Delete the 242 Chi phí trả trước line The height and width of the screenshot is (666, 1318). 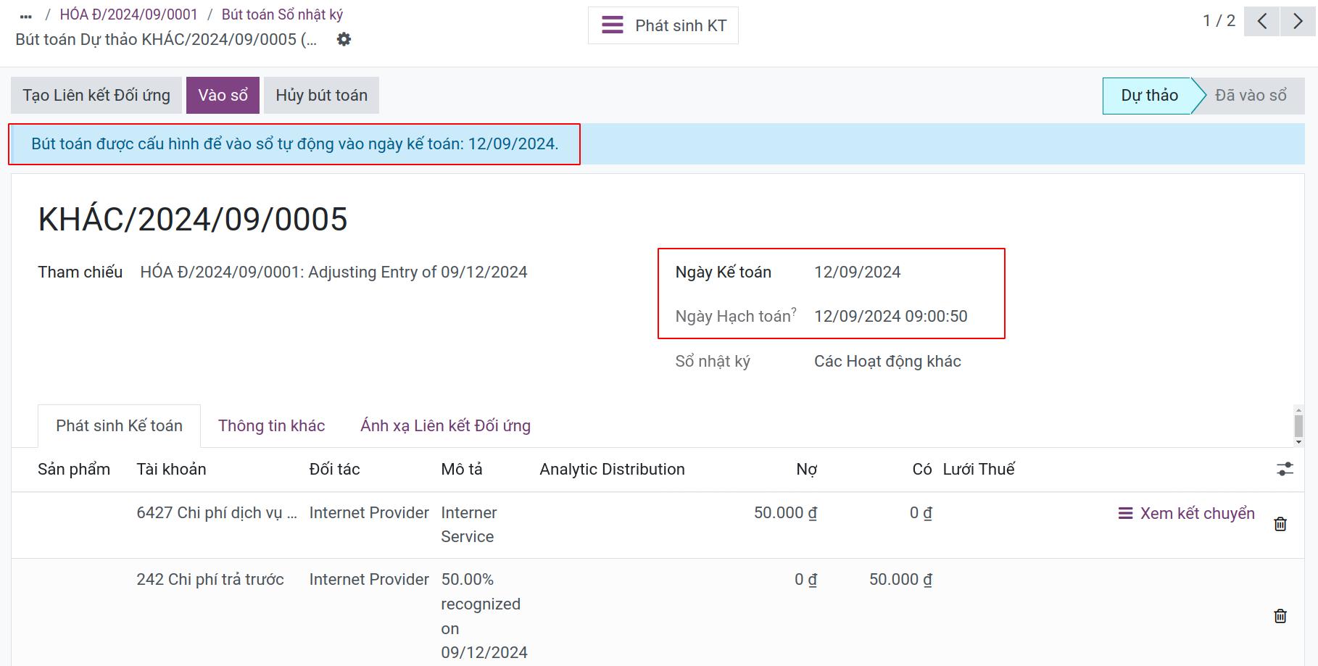pyautogui.click(x=1280, y=615)
